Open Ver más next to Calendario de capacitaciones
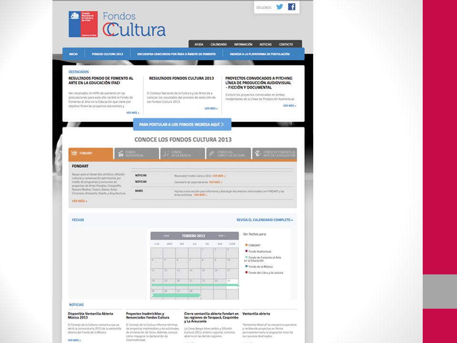 [215, 182]
